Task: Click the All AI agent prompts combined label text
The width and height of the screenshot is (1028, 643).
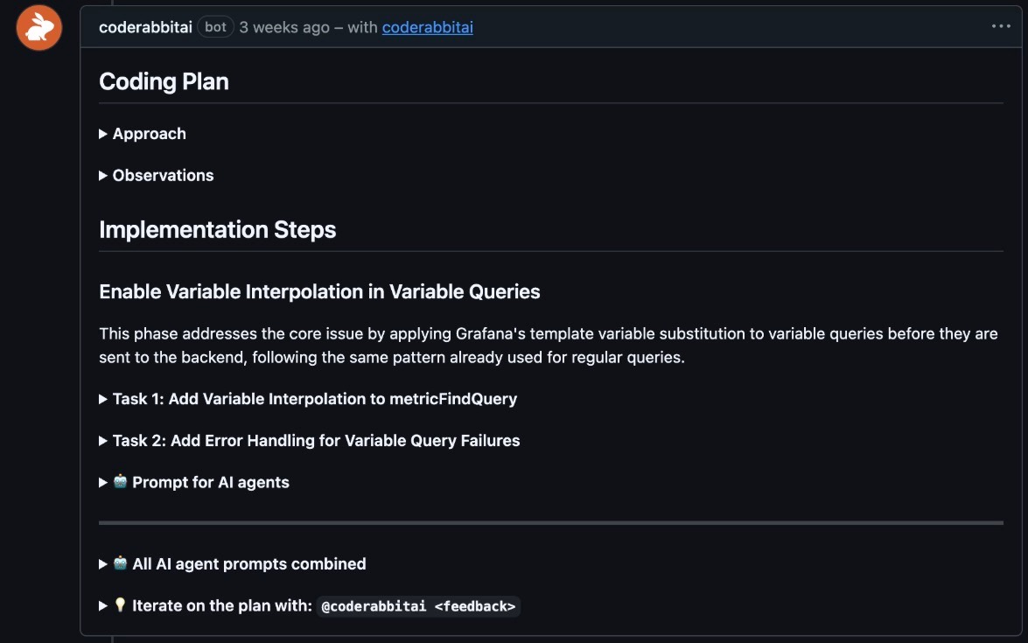Action: tap(248, 564)
